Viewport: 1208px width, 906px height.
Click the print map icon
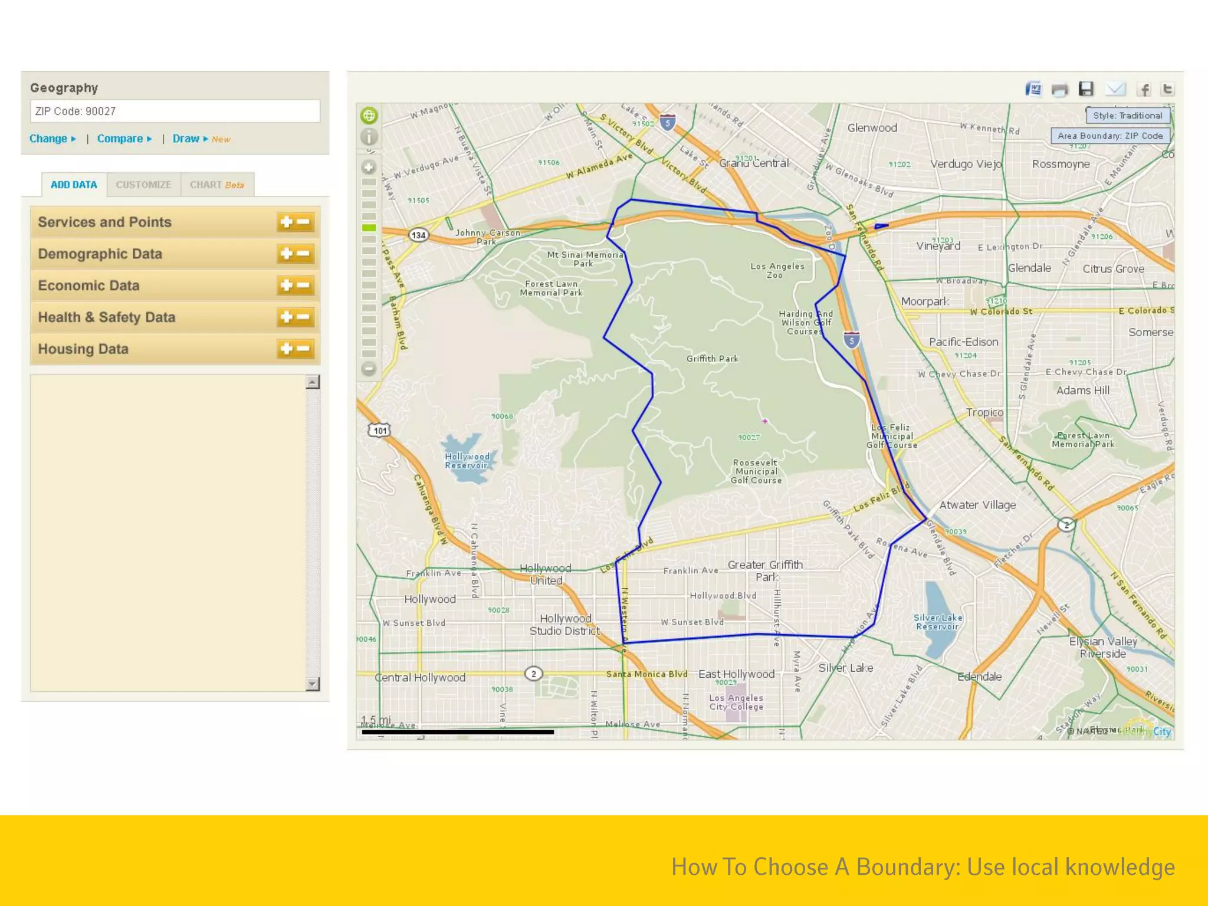pos(1059,90)
